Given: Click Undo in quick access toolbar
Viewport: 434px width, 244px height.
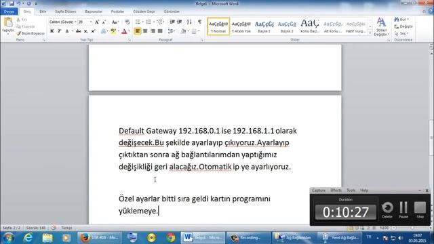Looking at the screenshot, I should pos(18,3).
